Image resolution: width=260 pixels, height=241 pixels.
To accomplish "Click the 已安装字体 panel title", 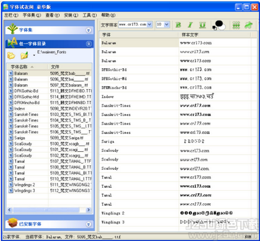I will 30,224.
